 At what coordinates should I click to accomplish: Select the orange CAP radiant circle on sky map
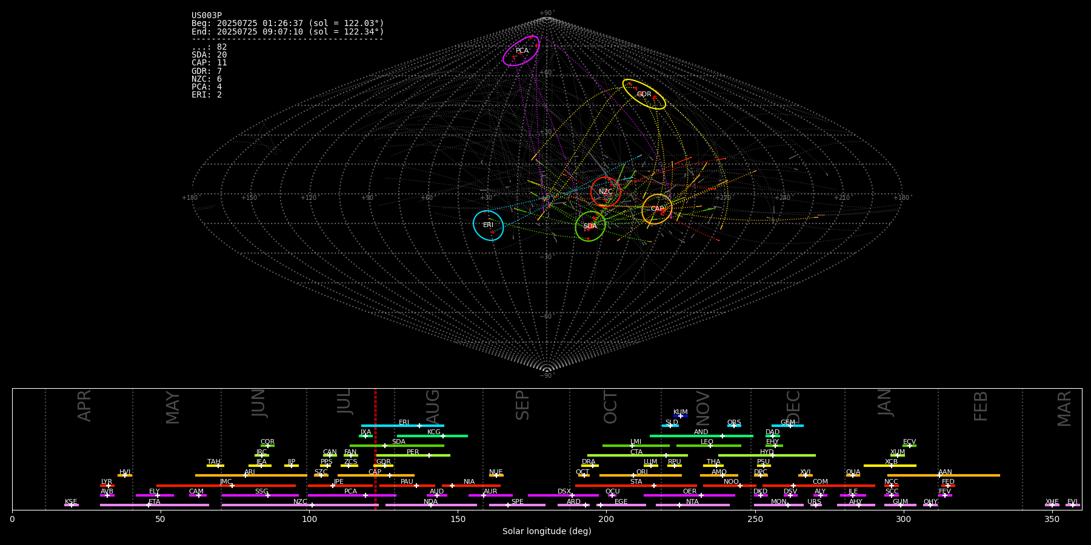pyautogui.click(x=657, y=209)
